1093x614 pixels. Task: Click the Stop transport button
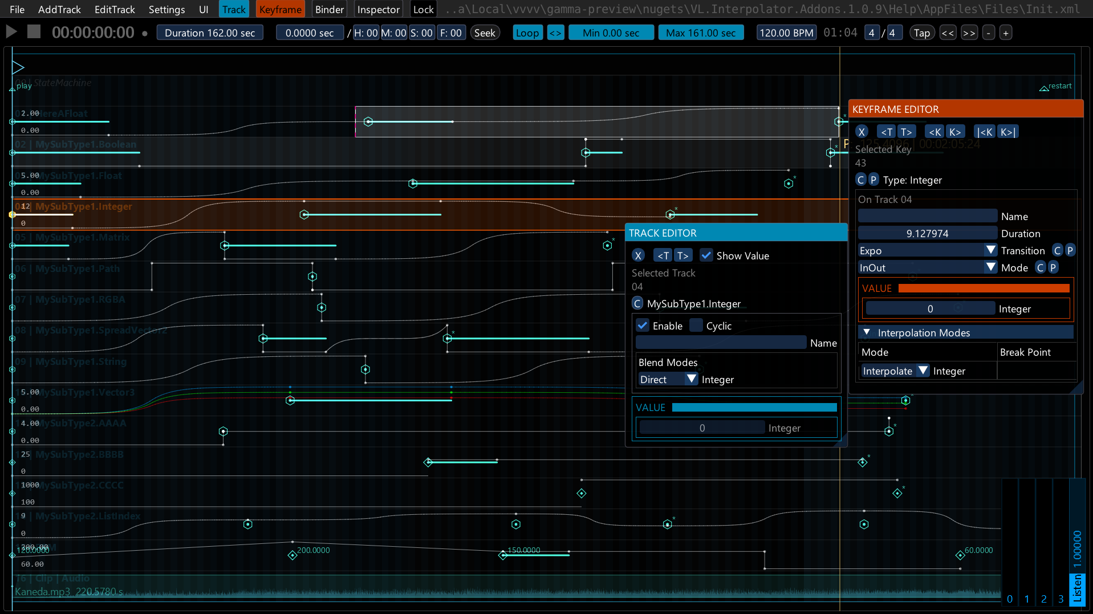coord(34,32)
